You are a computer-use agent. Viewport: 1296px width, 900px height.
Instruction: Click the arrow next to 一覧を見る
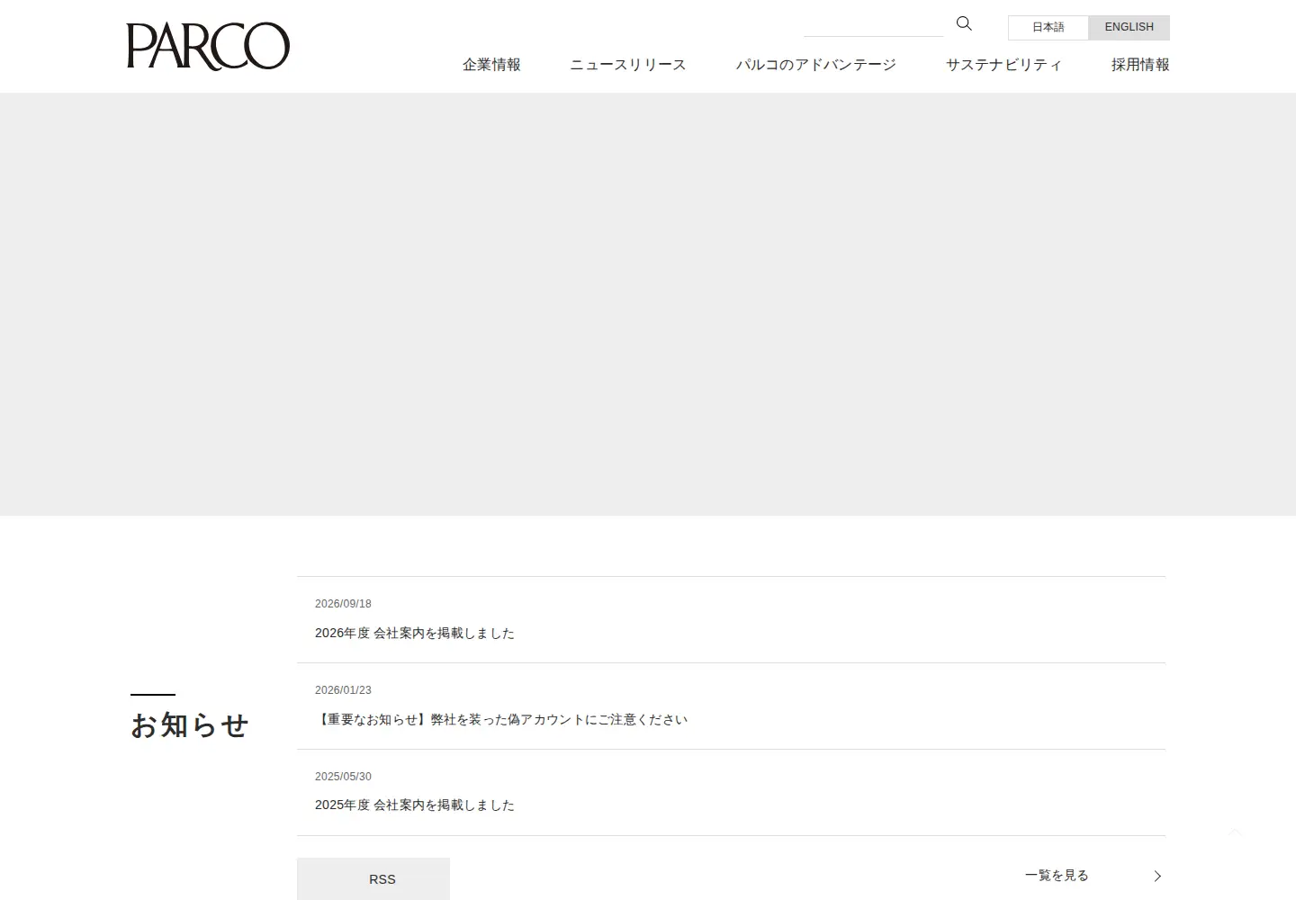click(x=1157, y=876)
